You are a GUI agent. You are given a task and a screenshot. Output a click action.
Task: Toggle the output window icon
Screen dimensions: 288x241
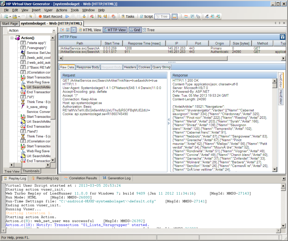(x=175, y=17)
